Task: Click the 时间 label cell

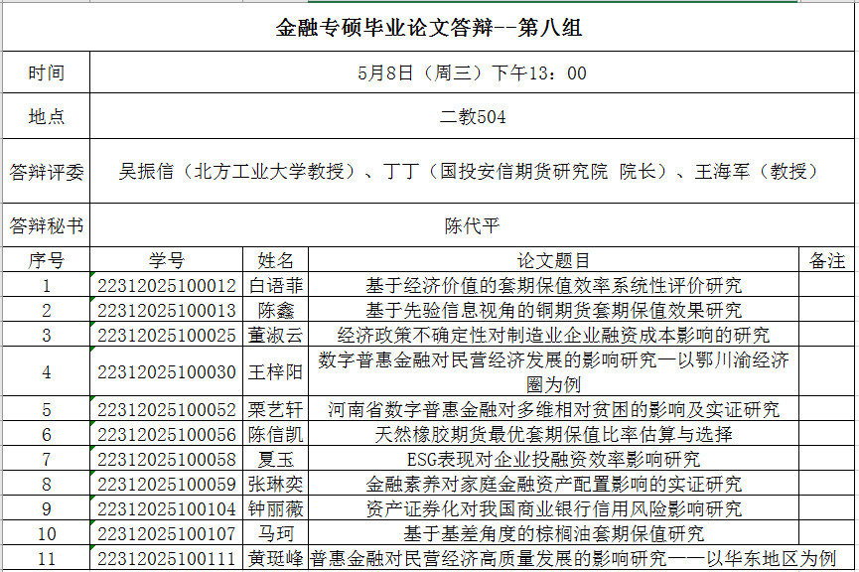Action: (x=46, y=72)
